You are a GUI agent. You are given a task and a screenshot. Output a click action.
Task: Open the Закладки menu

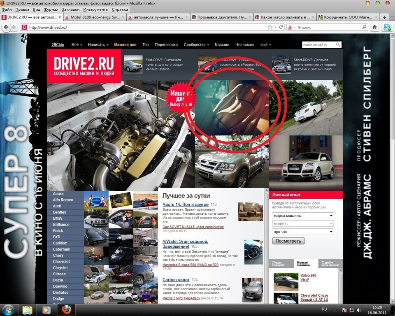pyautogui.click(x=70, y=9)
